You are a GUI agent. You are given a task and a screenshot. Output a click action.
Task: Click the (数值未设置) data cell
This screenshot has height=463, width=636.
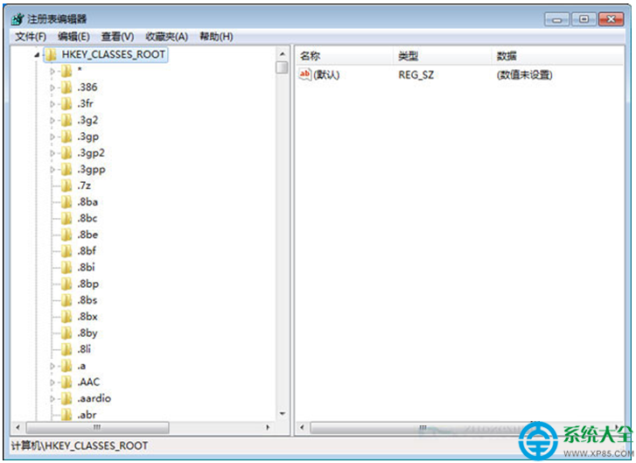point(524,75)
